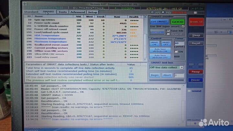Toggle the Crypt it checkbox

(168, 34)
